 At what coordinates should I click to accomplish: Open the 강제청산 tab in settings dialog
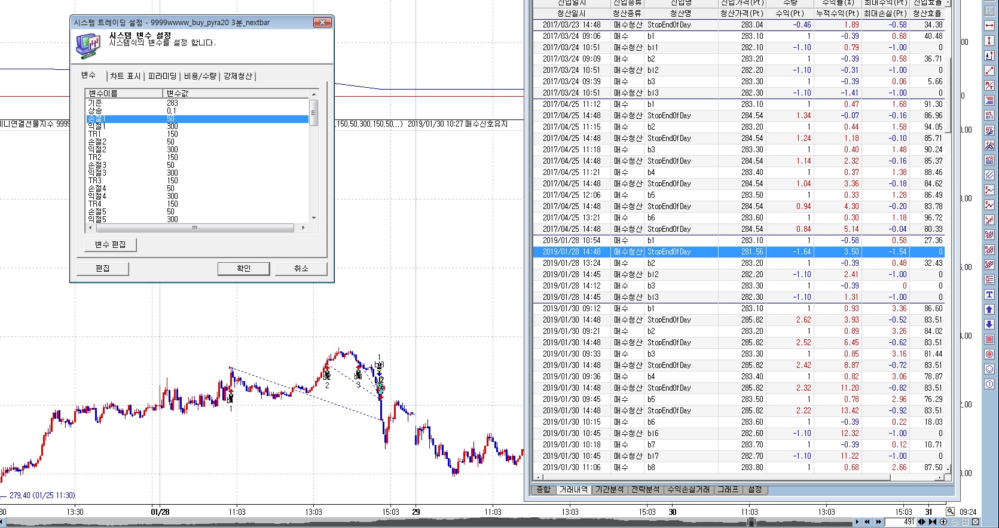[238, 76]
